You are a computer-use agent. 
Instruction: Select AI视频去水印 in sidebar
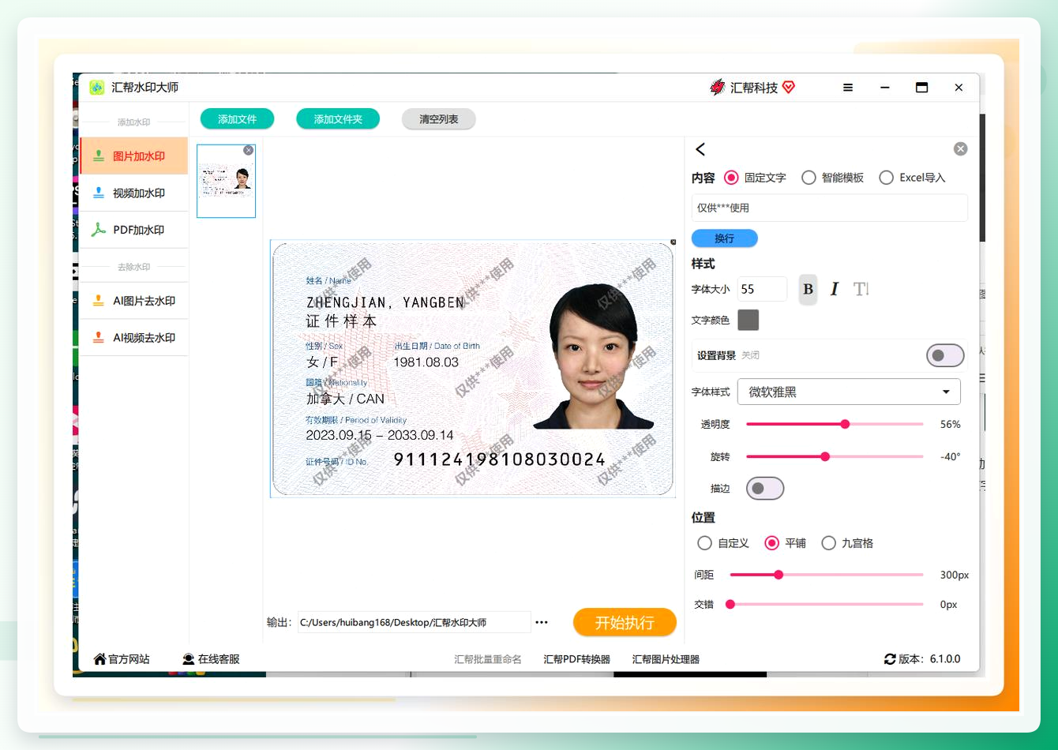click(x=134, y=338)
